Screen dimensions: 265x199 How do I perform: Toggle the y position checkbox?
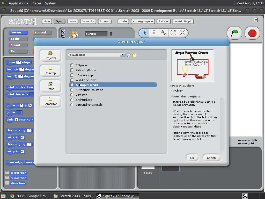coord(7,178)
